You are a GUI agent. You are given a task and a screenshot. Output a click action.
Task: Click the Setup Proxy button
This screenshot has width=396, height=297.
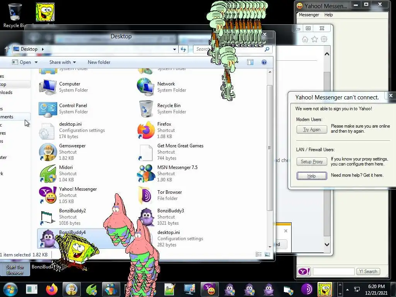312,162
